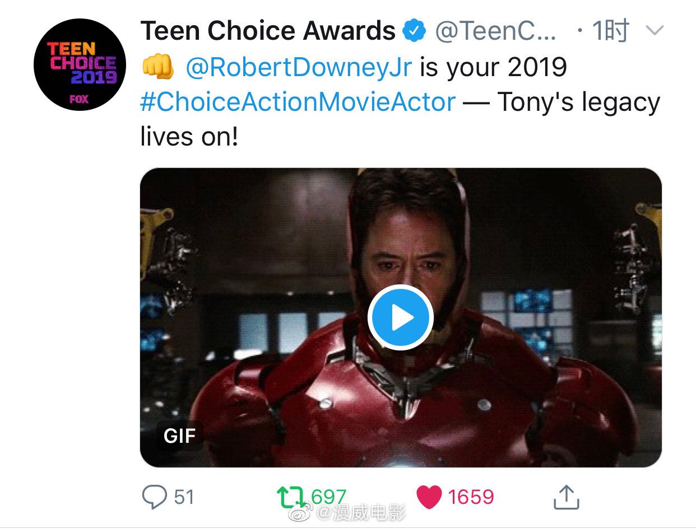Click the tweet text 'lives on!'
This screenshot has width=696, height=529.
click(x=189, y=137)
